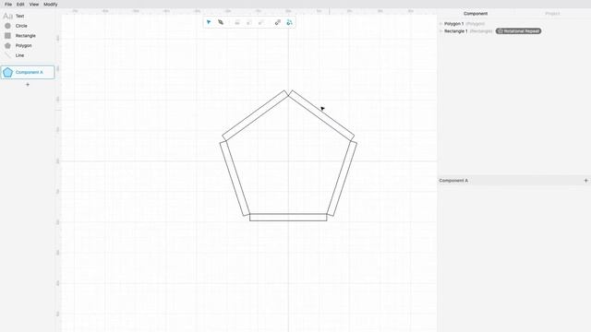Screen dimensions: 591x332
Task: Pick the Line tool
Action: pos(15,55)
